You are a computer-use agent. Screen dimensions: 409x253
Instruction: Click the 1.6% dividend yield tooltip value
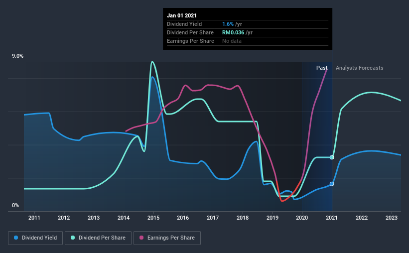click(x=228, y=24)
